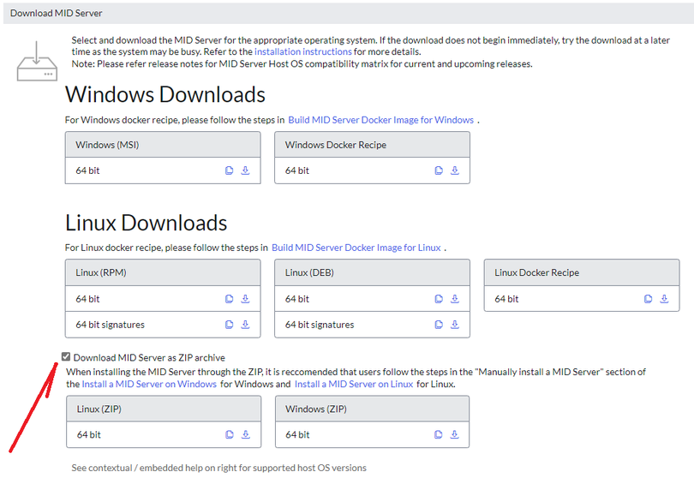Copy link for Linux (RPM) 64 bit signatures
The image size is (694, 478).
coord(230,325)
